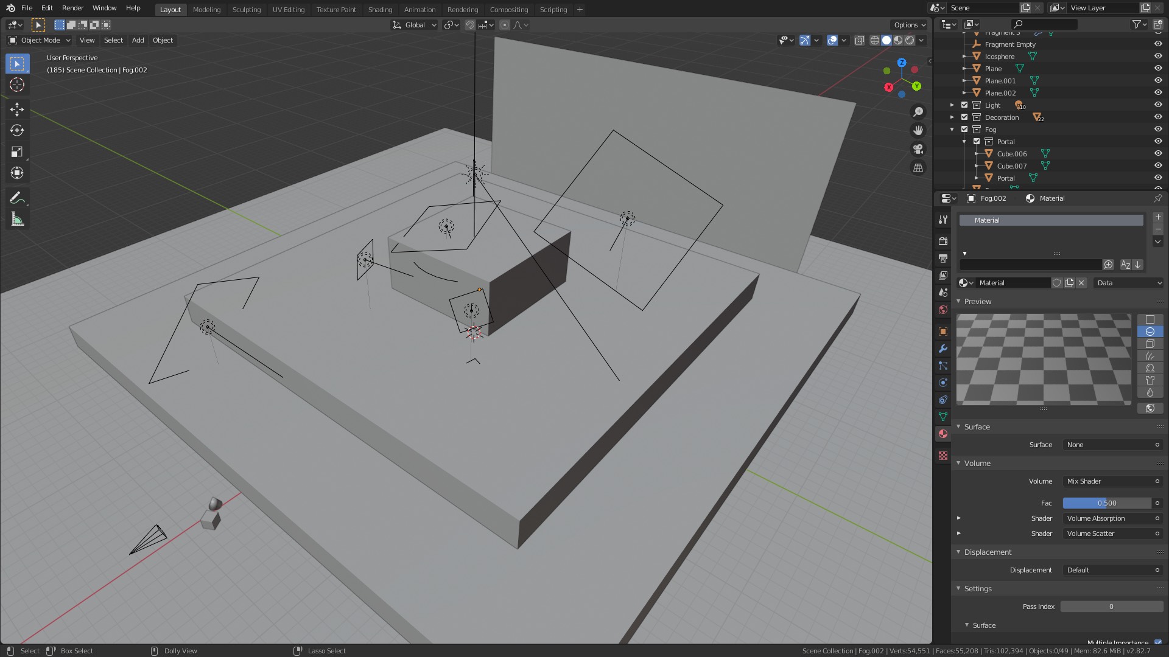Uncheck the Fog collection checkbox
This screenshot has height=657, width=1169.
tap(964, 129)
